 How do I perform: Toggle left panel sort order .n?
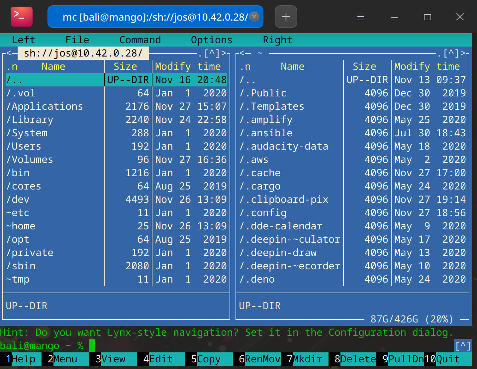point(12,66)
